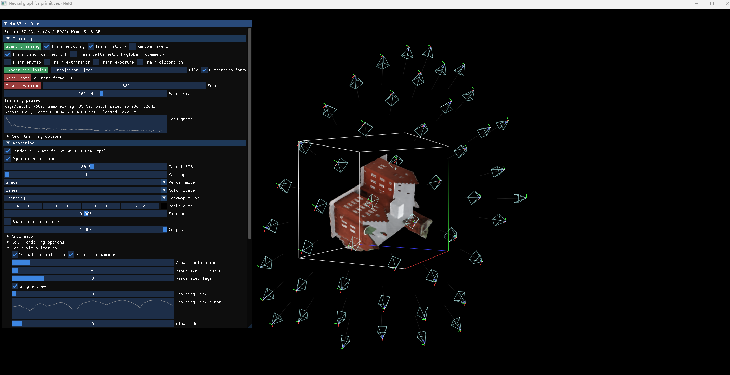Uncheck Train encoding
730x375 pixels.
pos(47,46)
